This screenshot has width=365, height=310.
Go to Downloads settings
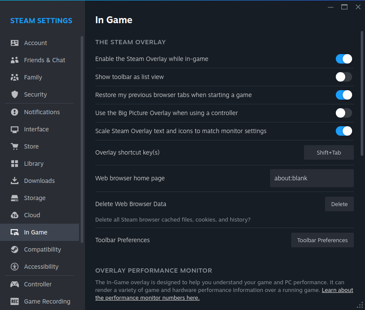click(40, 181)
